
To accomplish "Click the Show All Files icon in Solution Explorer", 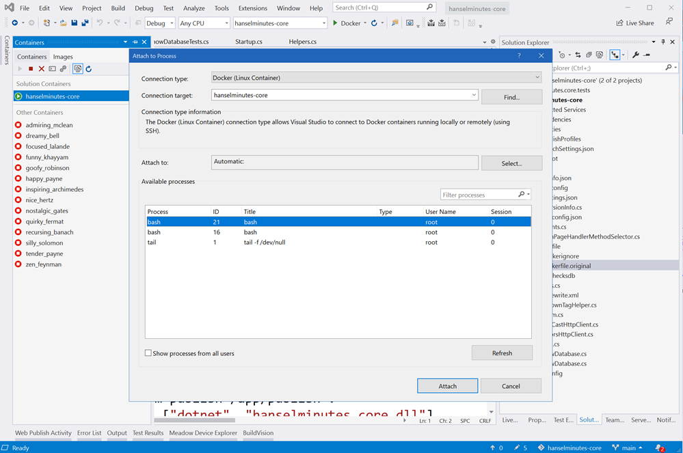I will pos(600,55).
